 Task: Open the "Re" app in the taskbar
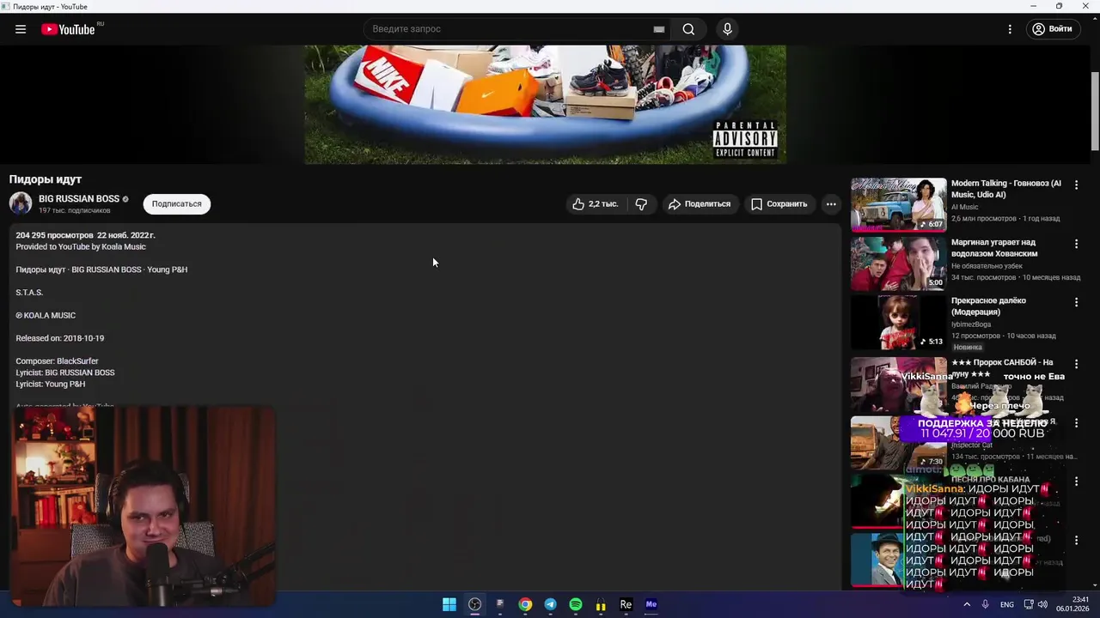pos(626,604)
